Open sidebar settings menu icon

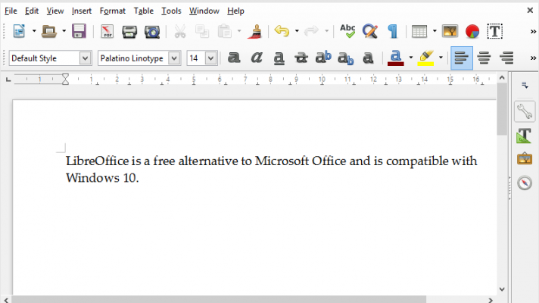tap(525, 85)
